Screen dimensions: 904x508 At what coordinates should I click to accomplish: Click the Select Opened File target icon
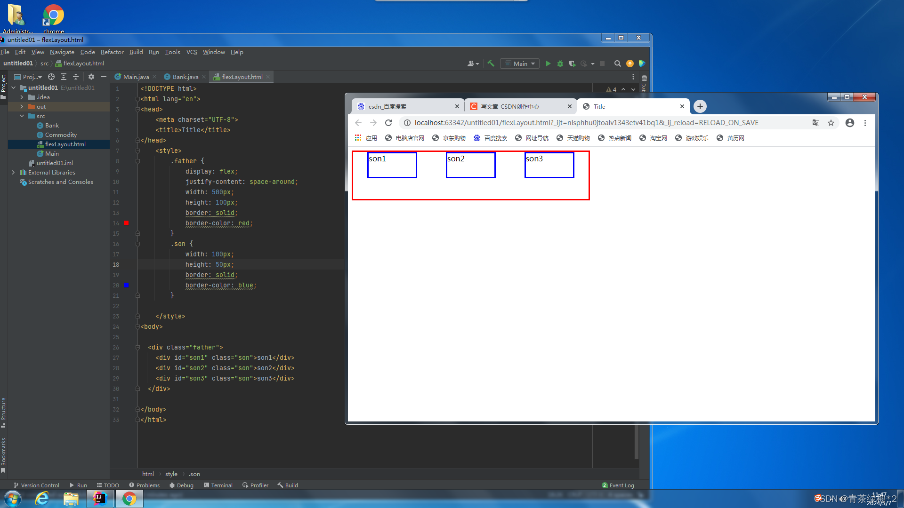click(51, 77)
